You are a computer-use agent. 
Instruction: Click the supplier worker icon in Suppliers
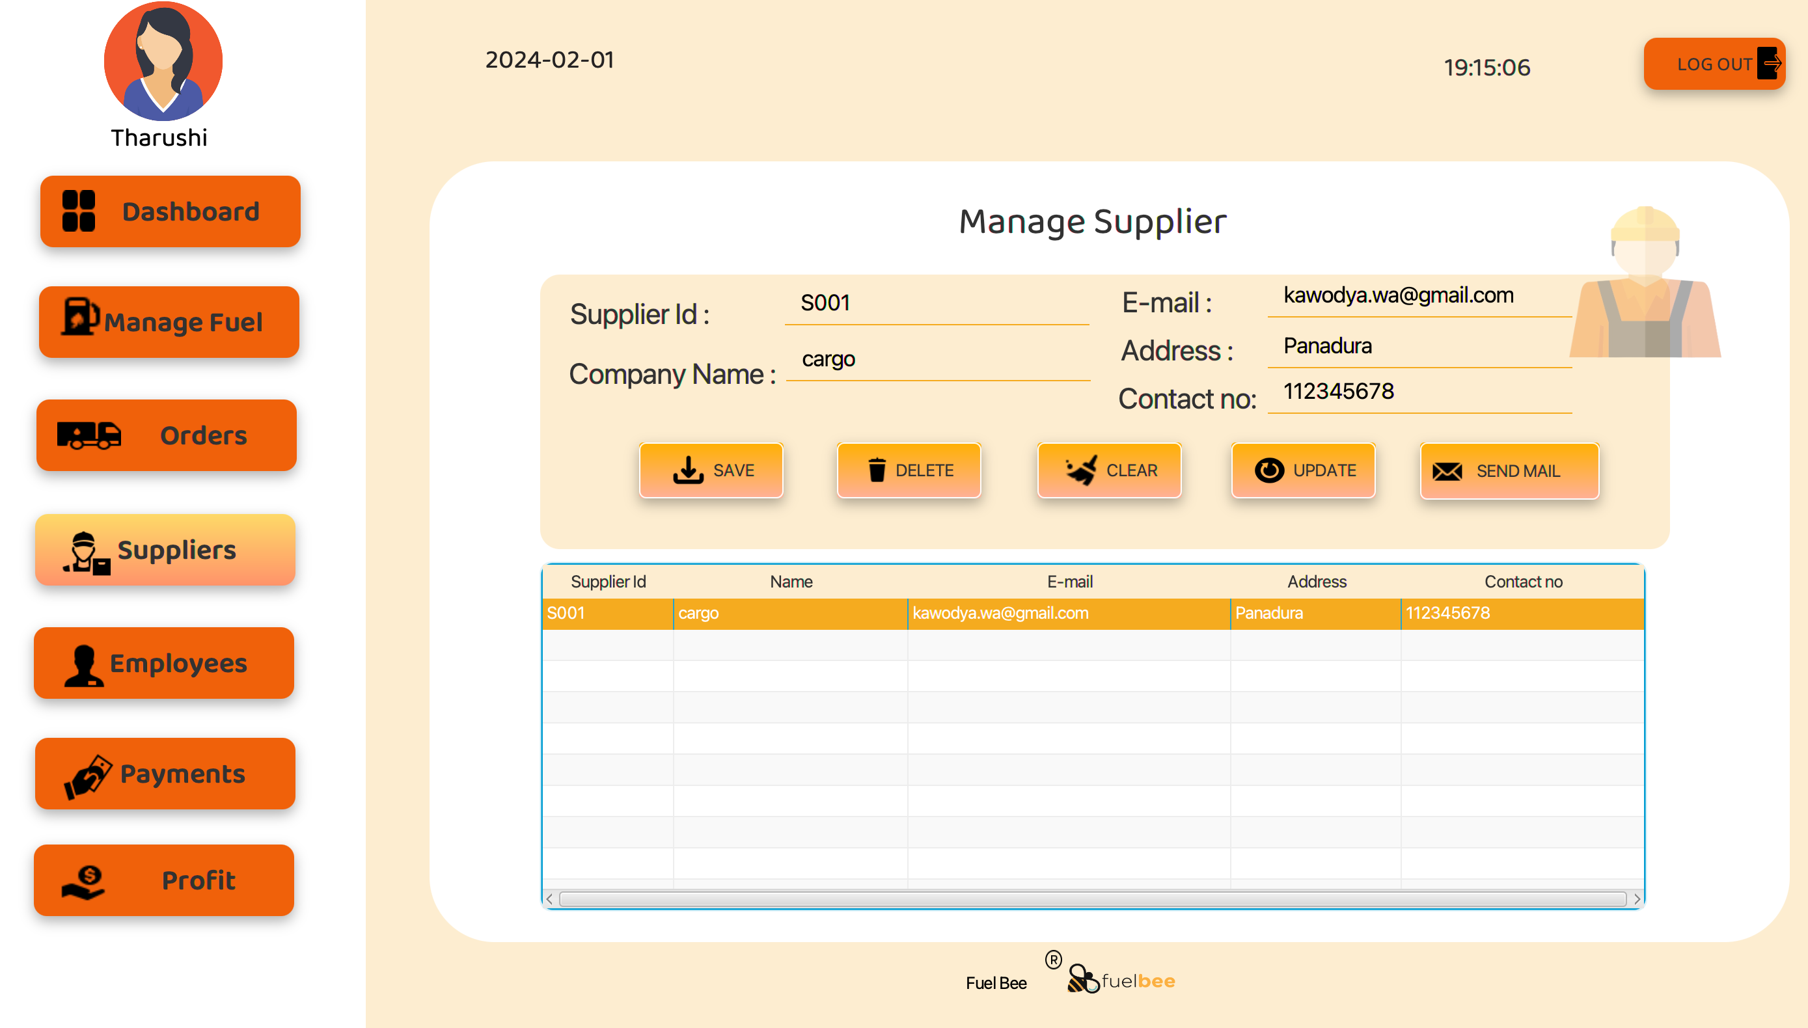[86, 553]
